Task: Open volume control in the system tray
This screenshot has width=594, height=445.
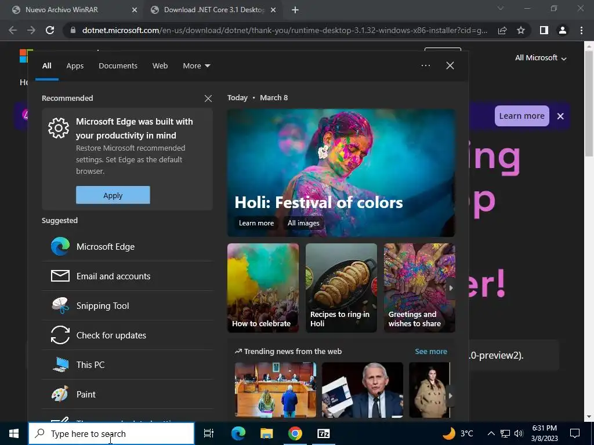Action: 519,433
